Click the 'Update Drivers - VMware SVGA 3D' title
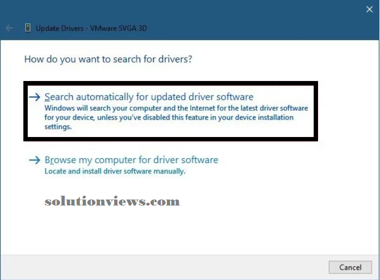 91,28
